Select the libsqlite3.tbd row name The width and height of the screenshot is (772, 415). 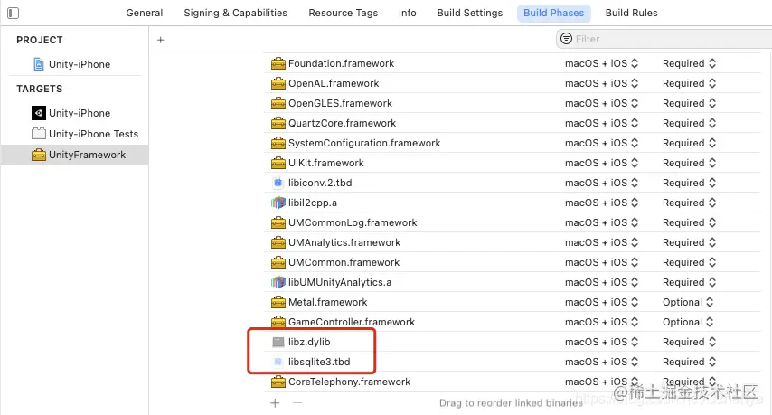[x=319, y=362]
